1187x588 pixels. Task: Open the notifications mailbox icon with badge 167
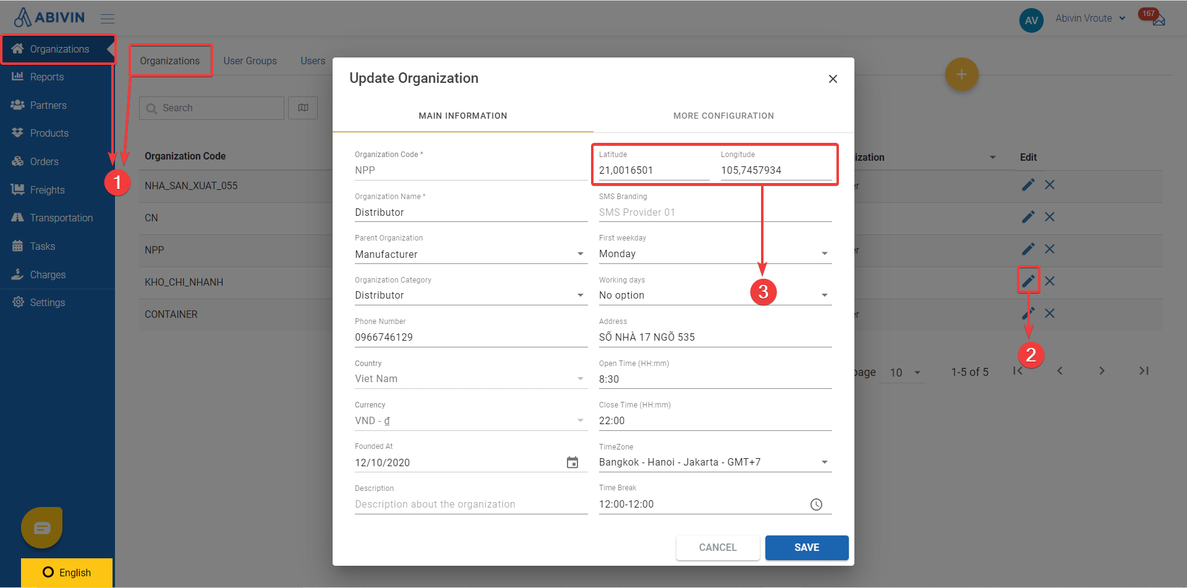(x=1159, y=20)
